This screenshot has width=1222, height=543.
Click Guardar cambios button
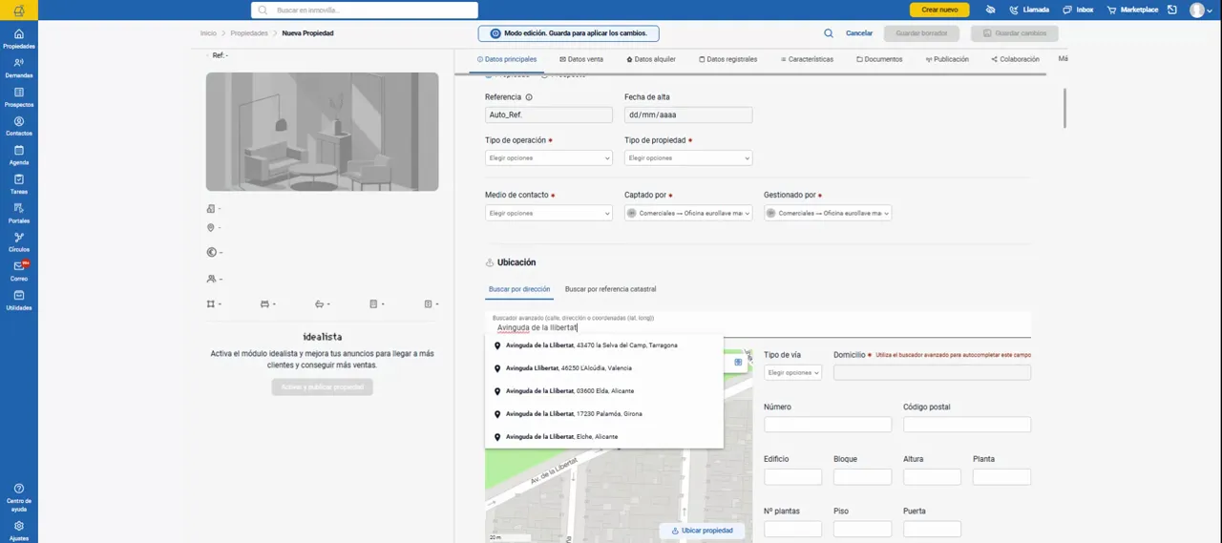pos(1014,33)
